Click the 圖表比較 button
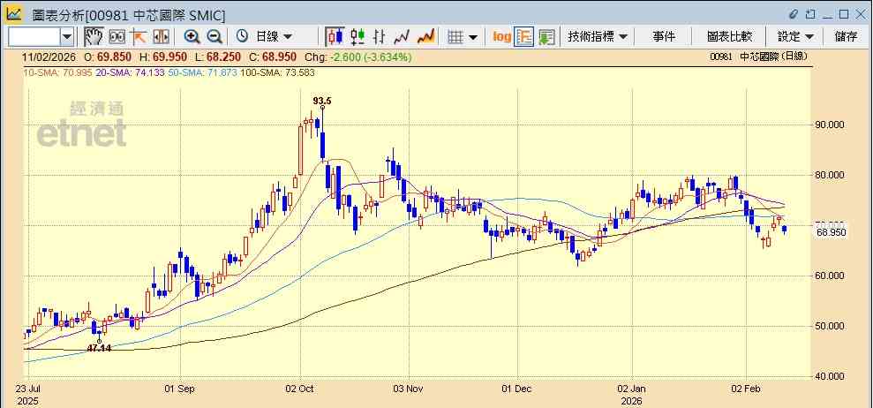 [729, 37]
